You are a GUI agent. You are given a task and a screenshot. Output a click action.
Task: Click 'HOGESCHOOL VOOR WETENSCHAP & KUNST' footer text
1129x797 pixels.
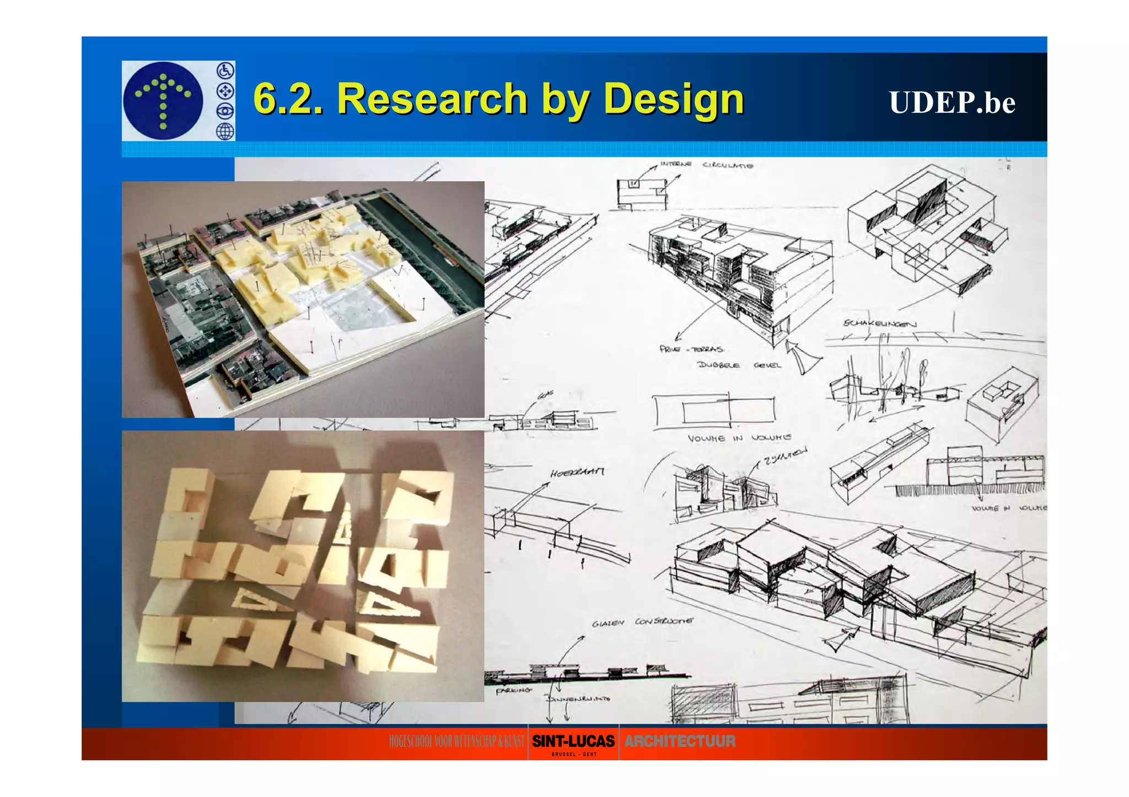[x=456, y=741]
